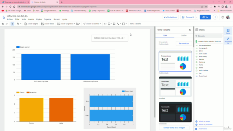
Task: Select the Constelación dark theme thumbnail
Action: click(x=175, y=112)
